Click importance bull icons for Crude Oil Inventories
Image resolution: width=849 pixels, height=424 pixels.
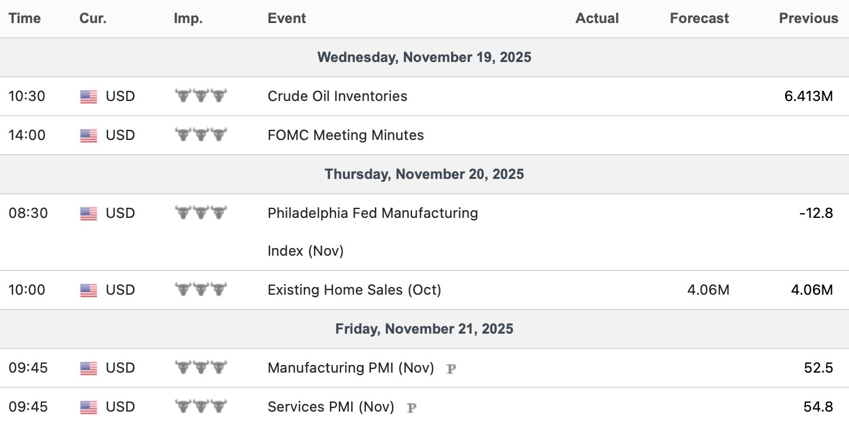(x=201, y=96)
